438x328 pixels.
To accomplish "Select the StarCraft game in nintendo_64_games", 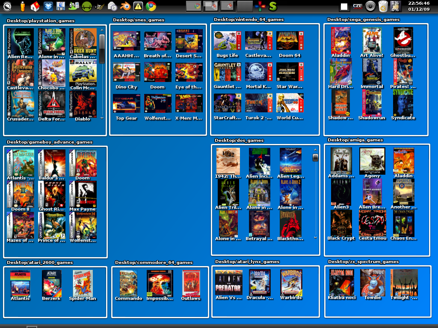I will pyautogui.click(x=228, y=107).
